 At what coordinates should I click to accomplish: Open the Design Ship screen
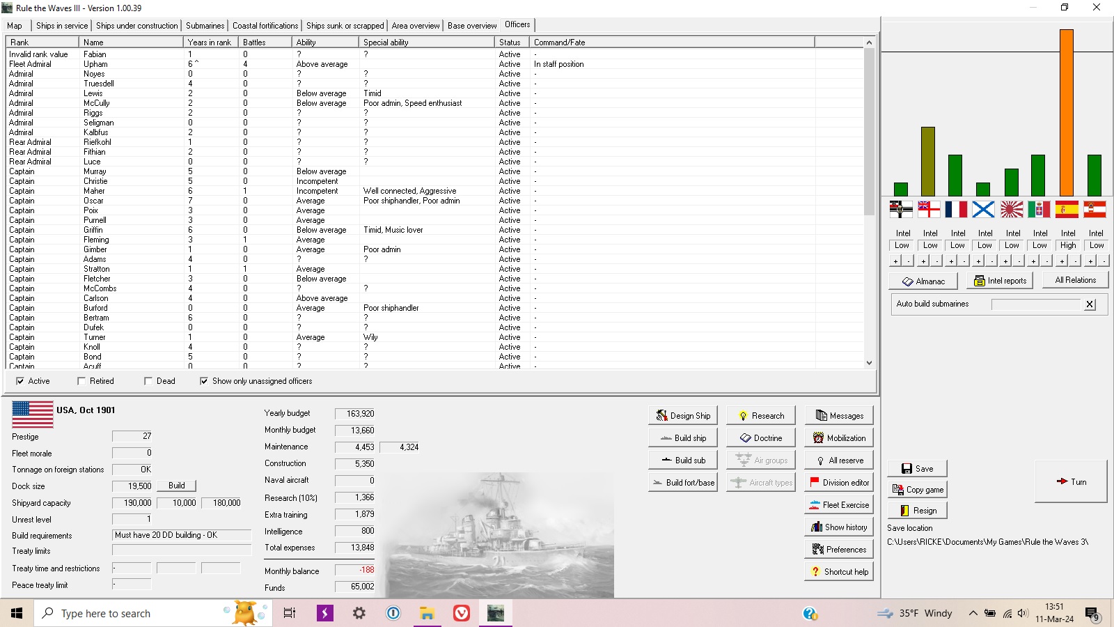click(683, 416)
